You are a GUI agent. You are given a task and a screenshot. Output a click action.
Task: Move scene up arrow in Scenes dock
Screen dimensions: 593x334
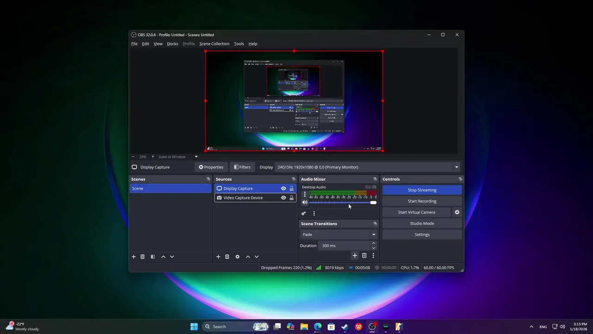(163, 257)
